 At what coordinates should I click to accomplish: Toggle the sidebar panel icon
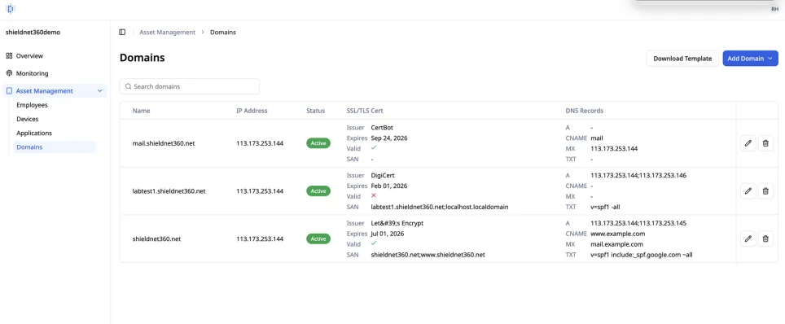point(122,32)
